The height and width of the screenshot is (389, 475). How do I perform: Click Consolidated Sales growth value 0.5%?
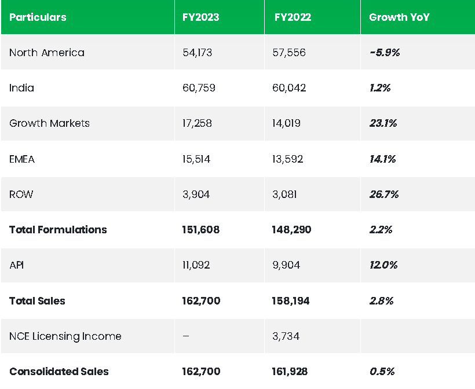pos(381,372)
